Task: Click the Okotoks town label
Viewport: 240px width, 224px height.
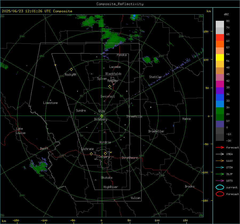Action: point(107,178)
